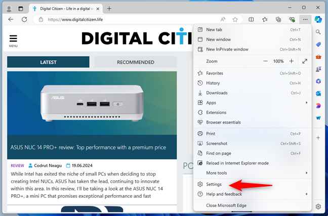Click the 19.06.2024 article date

(82, 165)
